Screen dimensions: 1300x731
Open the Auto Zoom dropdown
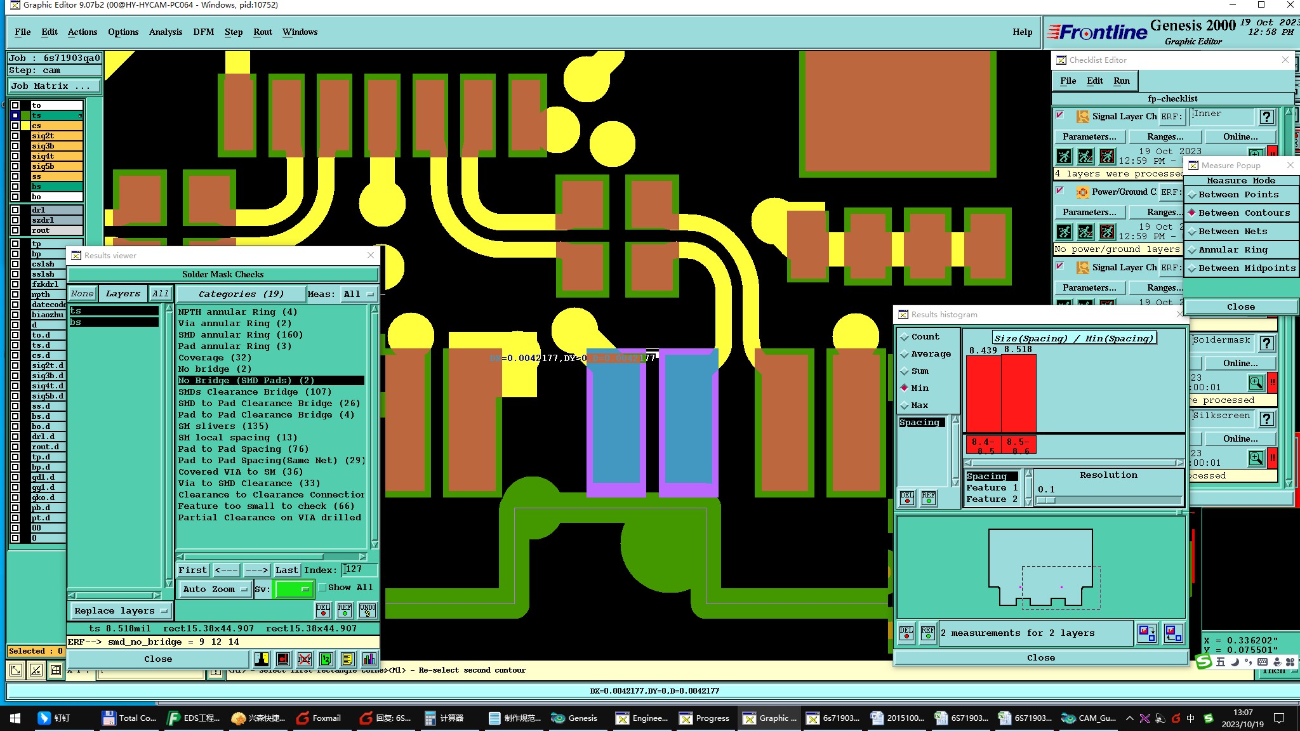pos(215,589)
